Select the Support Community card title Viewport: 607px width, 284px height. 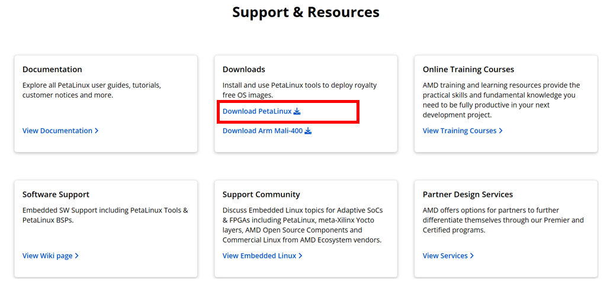(x=261, y=195)
